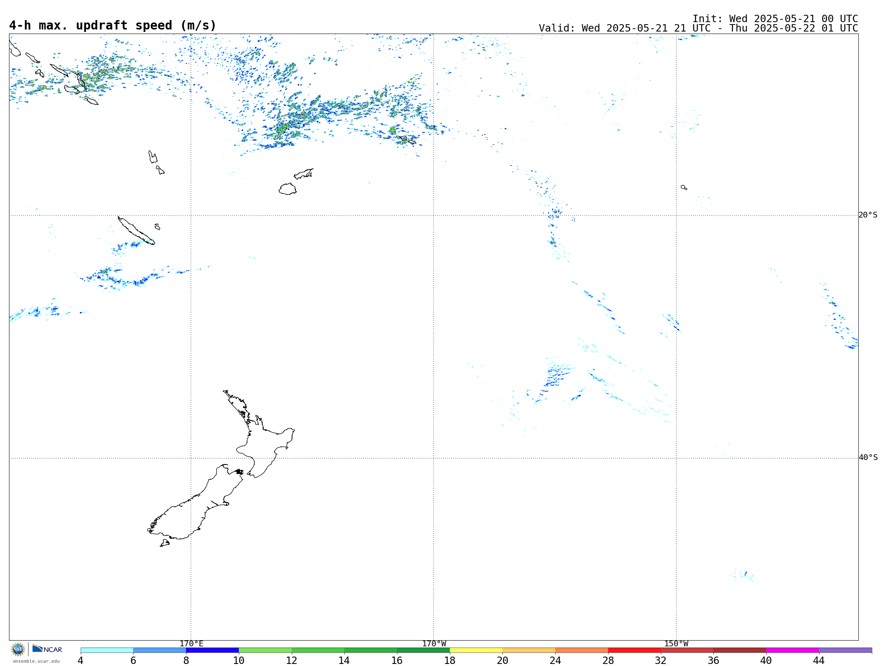Screen dimensions: 885x666
Task: Select the '4-h max. updraft speed (m/s)' title
Action: 113,25
